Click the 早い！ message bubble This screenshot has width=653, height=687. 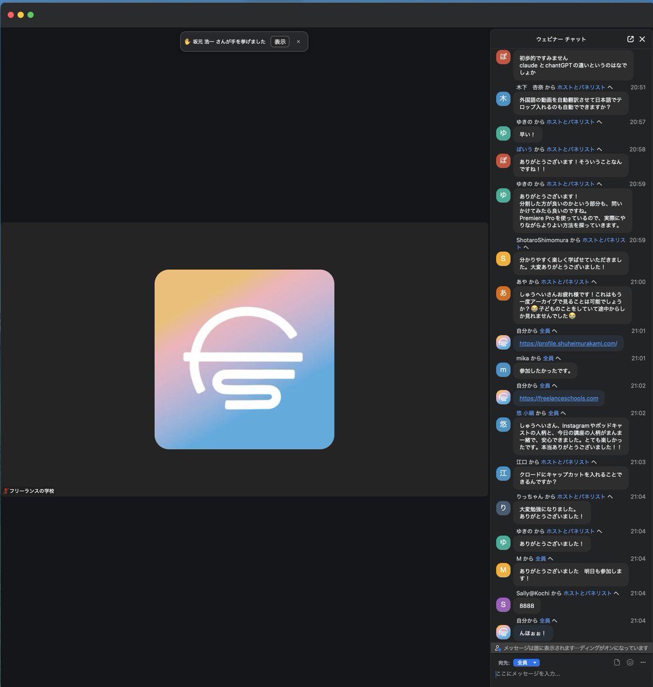[528, 135]
